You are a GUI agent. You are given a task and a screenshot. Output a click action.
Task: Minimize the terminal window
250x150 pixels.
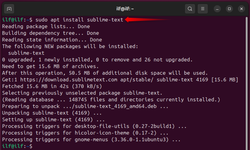coord(217,9)
